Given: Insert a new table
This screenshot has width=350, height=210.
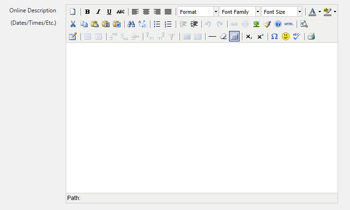Looking at the screenshot, I should point(73,36).
